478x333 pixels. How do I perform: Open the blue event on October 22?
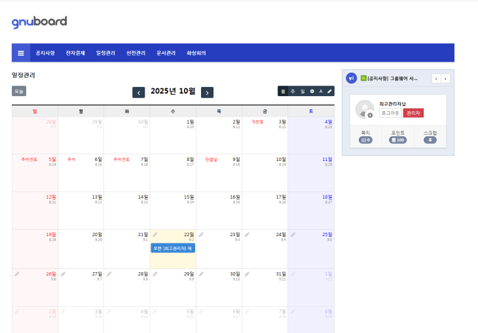click(x=173, y=249)
